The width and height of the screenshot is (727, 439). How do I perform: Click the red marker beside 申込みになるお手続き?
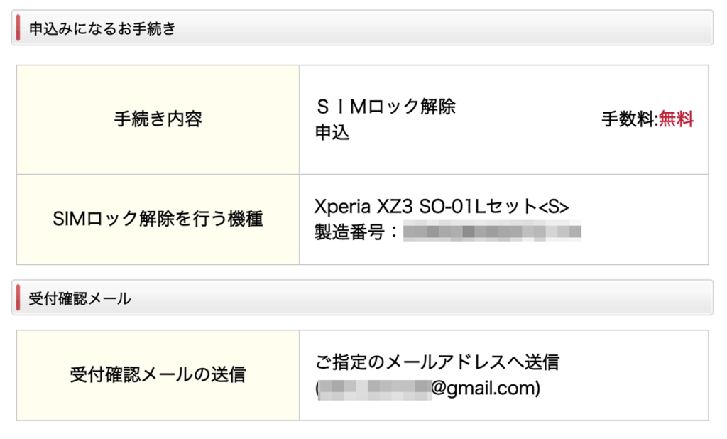[18, 28]
